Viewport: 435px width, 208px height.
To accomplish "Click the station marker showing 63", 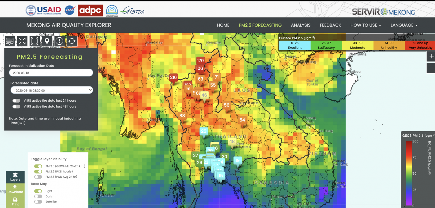I will click(200, 79).
